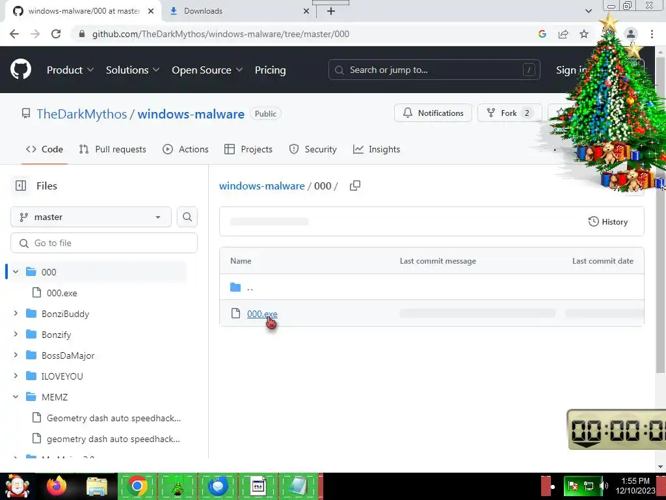Open windows-malware repository title link
This screenshot has height=500, width=666.
(191, 114)
